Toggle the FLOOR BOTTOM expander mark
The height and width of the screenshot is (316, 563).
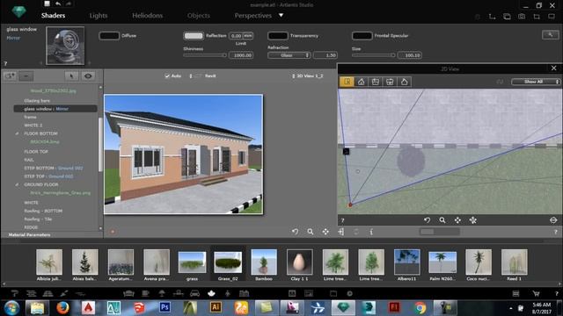point(17,133)
